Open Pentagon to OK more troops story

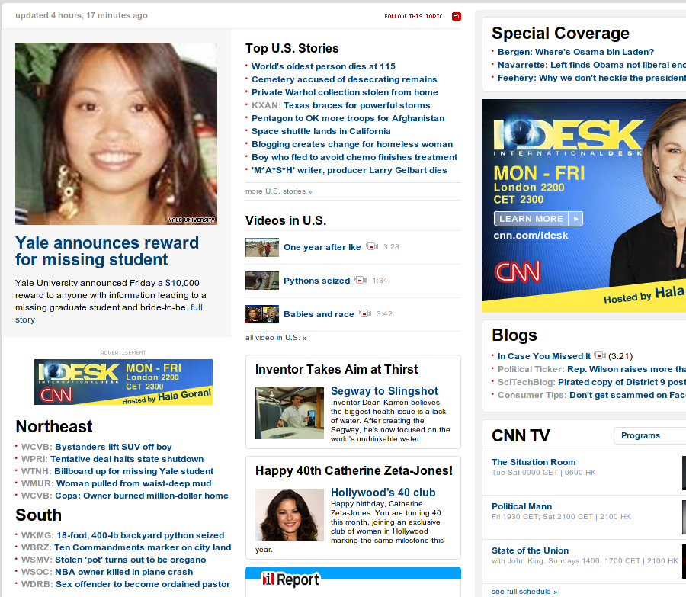pos(348,118)
